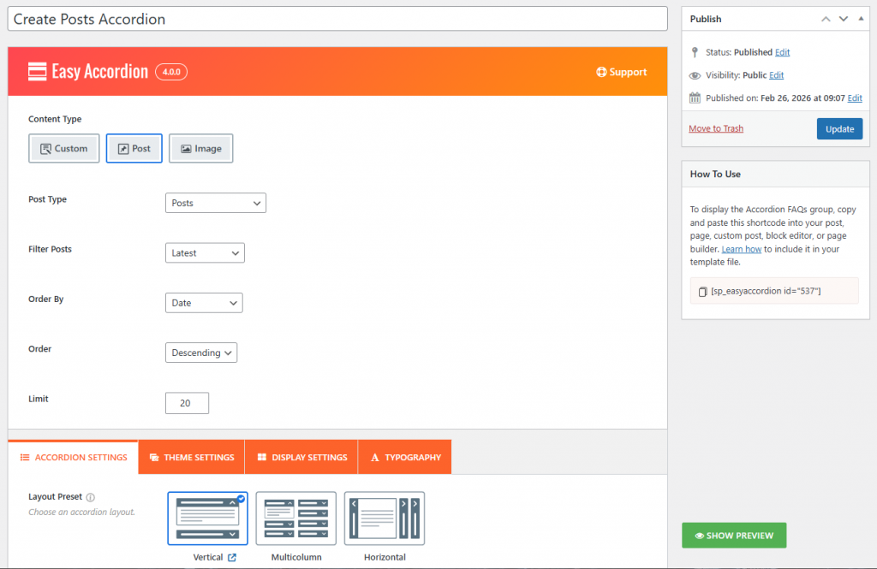Switch to Theme Settings tab
Image resolution: width=877 pixels, height=569 pixels.
[191, 457]
